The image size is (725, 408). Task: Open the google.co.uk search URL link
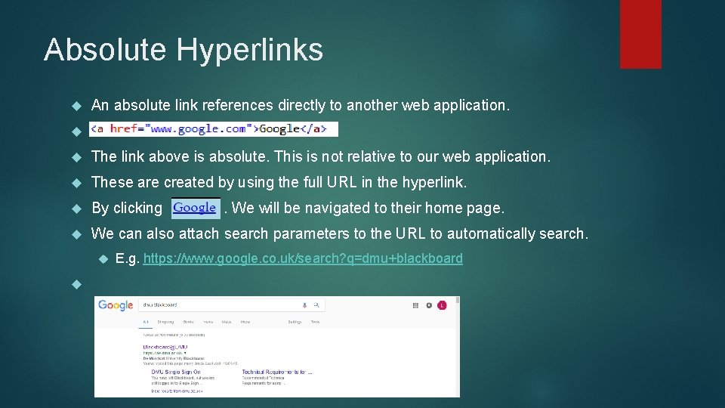click(303, 258)
